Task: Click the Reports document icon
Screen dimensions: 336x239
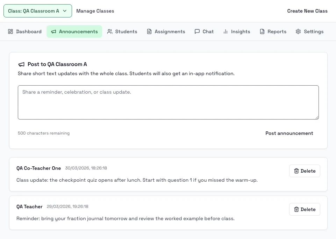Action: pyautogui.click(x=262, y=31)
